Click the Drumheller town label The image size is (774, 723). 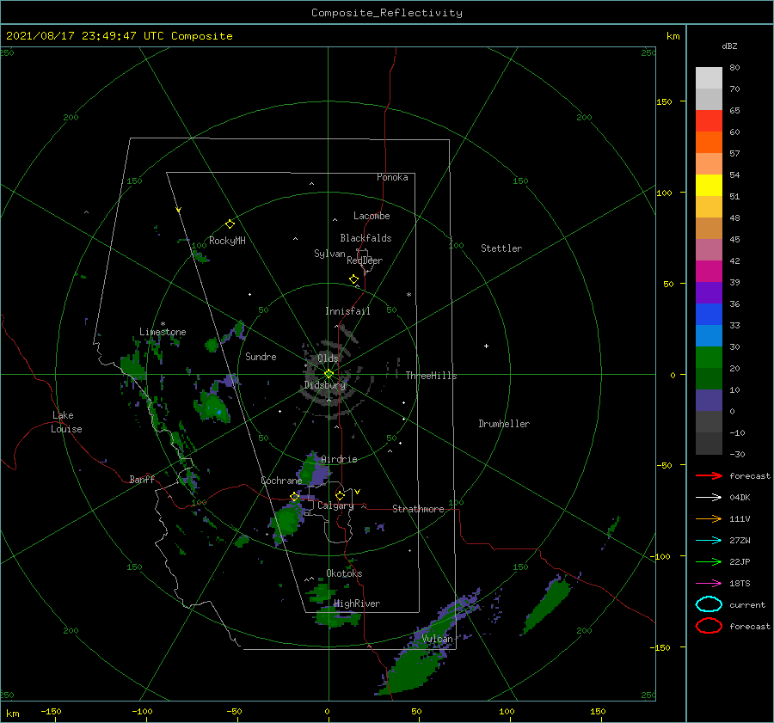(x=504, y=424)
